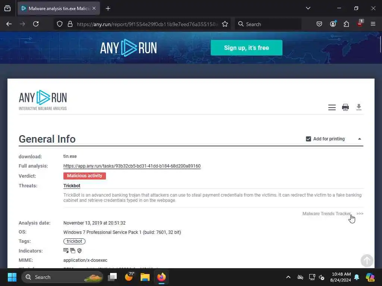382x286 pixels.
Task: Click the muted volume tray icon
Action: 322,277
